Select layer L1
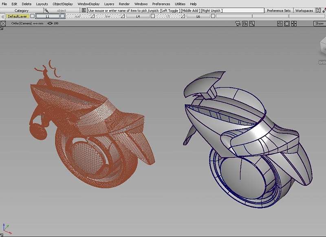This screenshot has height=237, width=326. click(x=48, y=16)
